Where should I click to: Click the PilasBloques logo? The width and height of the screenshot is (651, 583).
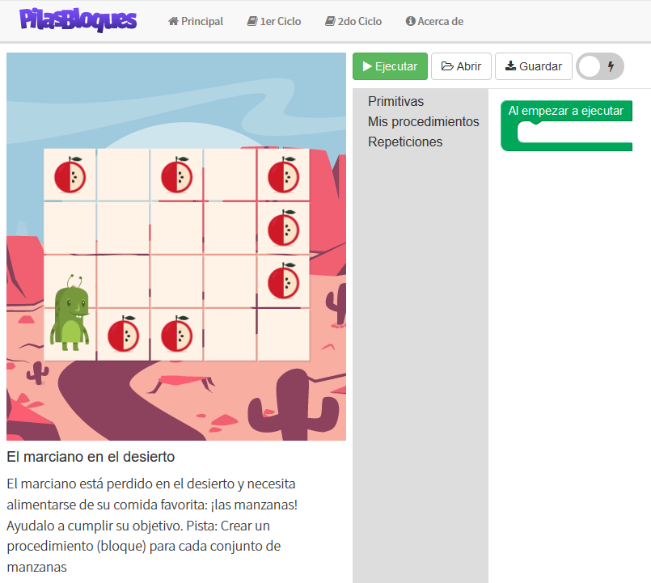point(78,20)
